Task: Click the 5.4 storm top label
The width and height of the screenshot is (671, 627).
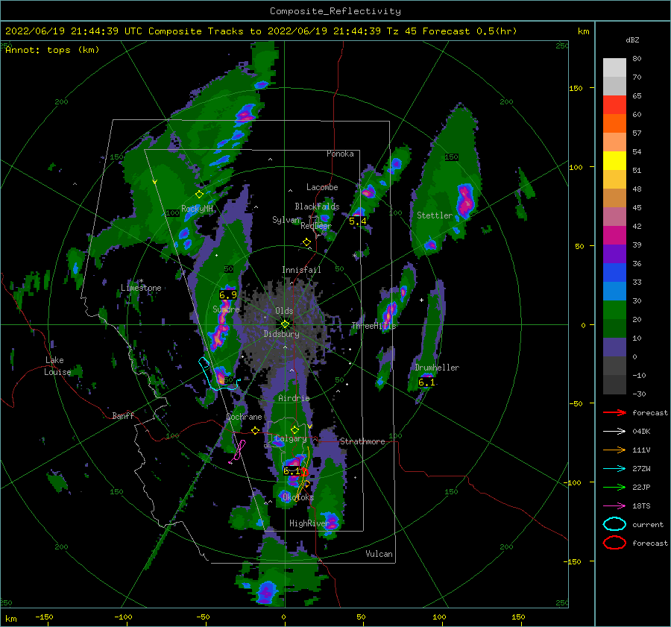Action: [x=357, y=221]
